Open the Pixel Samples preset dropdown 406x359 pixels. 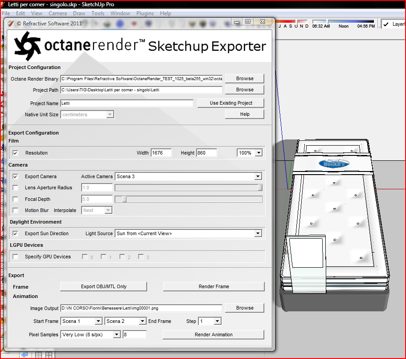tap(90, 335)
